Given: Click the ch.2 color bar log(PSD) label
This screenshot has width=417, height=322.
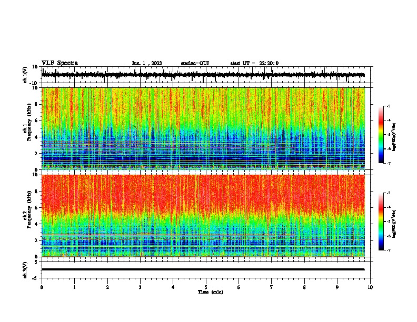Looking at the screenshot, I should pos(394,224).
